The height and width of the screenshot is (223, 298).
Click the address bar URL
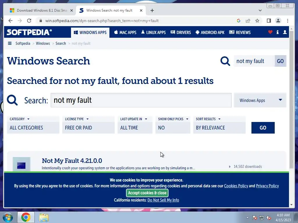pos(102,21)
